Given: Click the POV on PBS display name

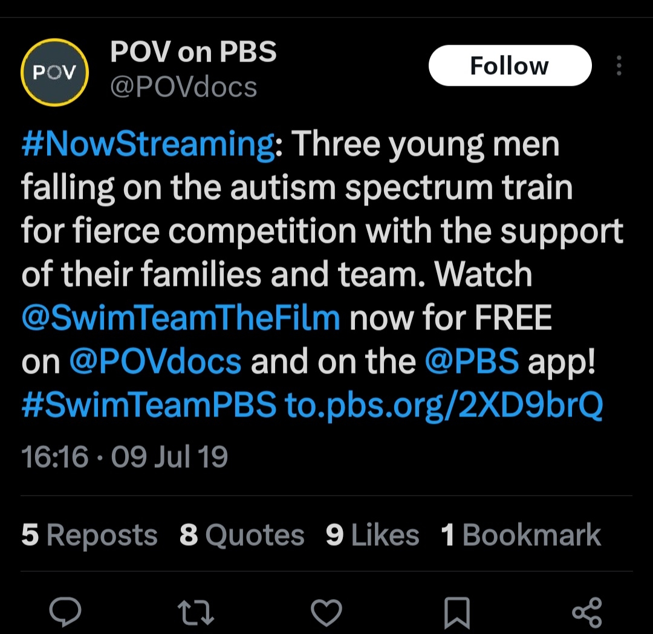Looking at the screenshot, I should point(193,53).
